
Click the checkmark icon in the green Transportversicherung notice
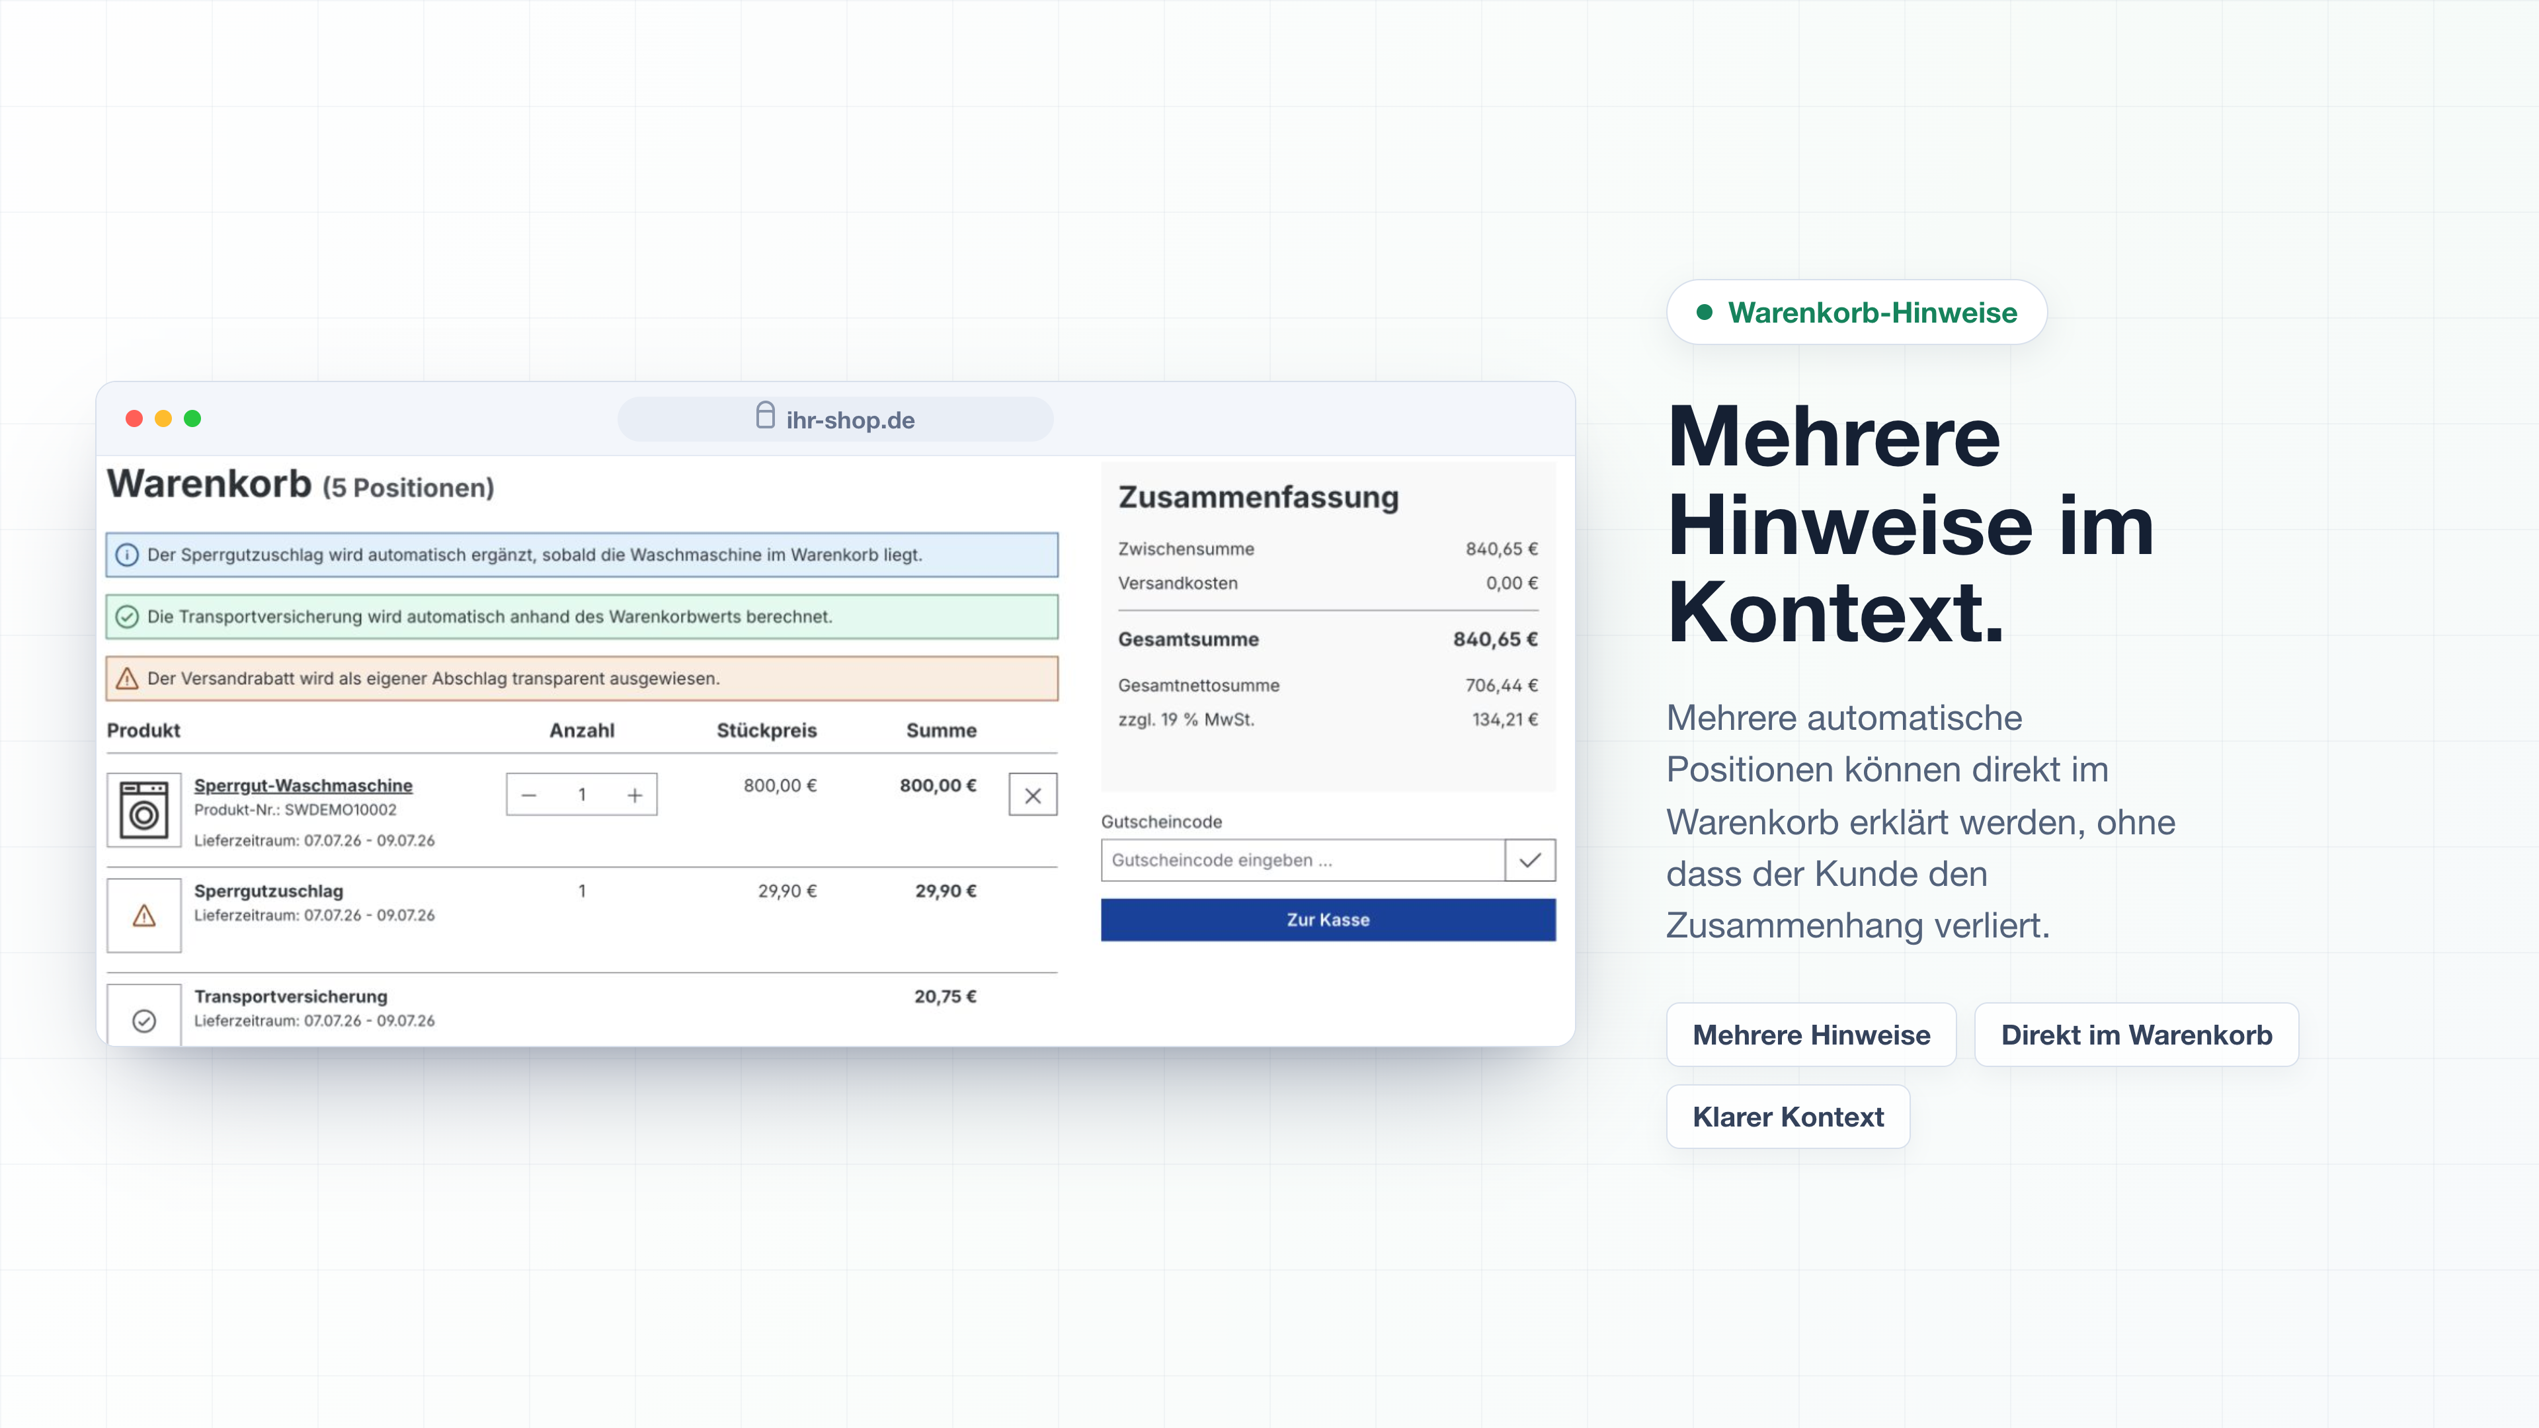pyautogui.click(x=127, y=617)
